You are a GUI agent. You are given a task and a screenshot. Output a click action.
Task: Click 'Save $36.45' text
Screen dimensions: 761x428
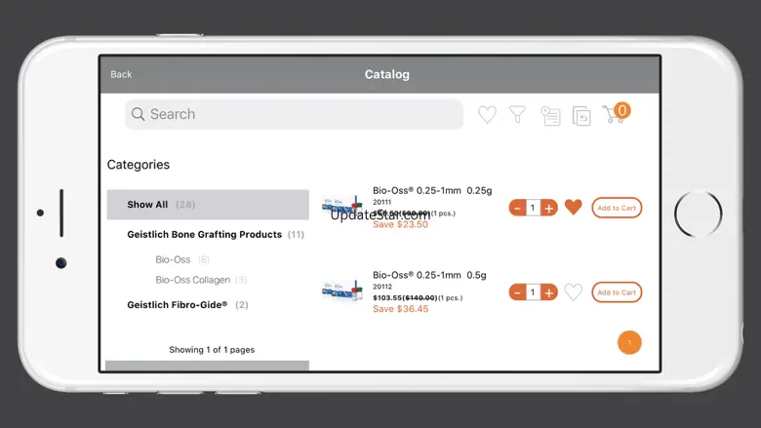[400, 309]
